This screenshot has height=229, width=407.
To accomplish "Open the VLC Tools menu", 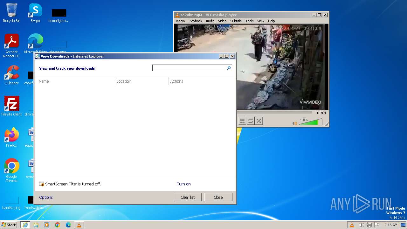I will click(x=250, y=21).
